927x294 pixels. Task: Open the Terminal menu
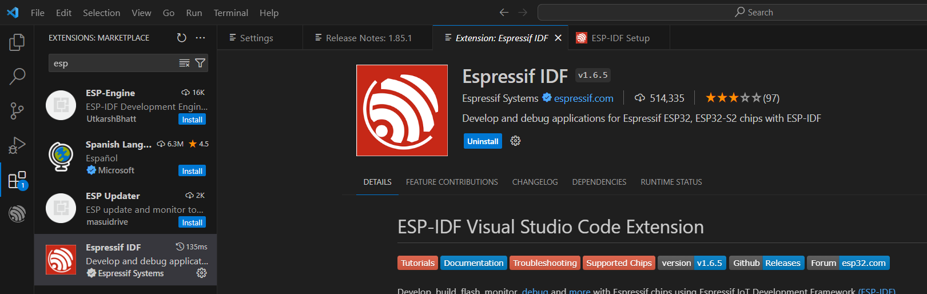click(x=231, y=13)
